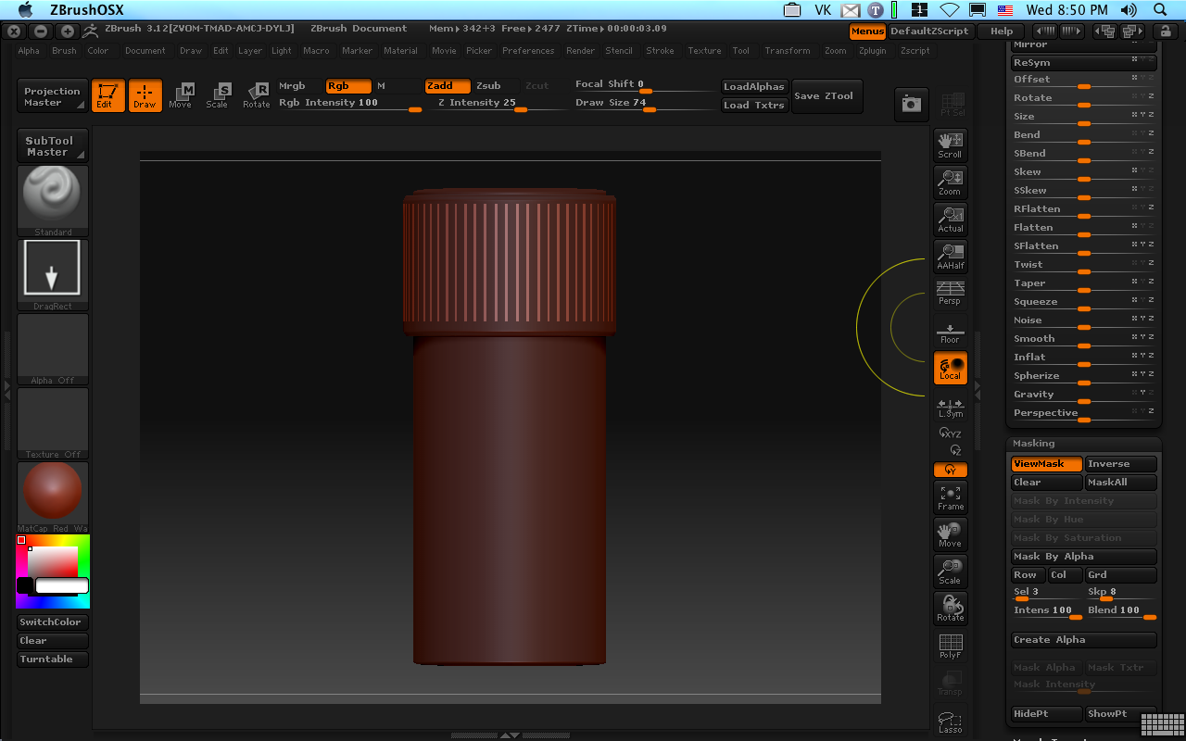Viewport: 1186px width, 741px height.
Task: Click the Persp perspective icon
Action: pyautogui.click(x=950, y=293)
